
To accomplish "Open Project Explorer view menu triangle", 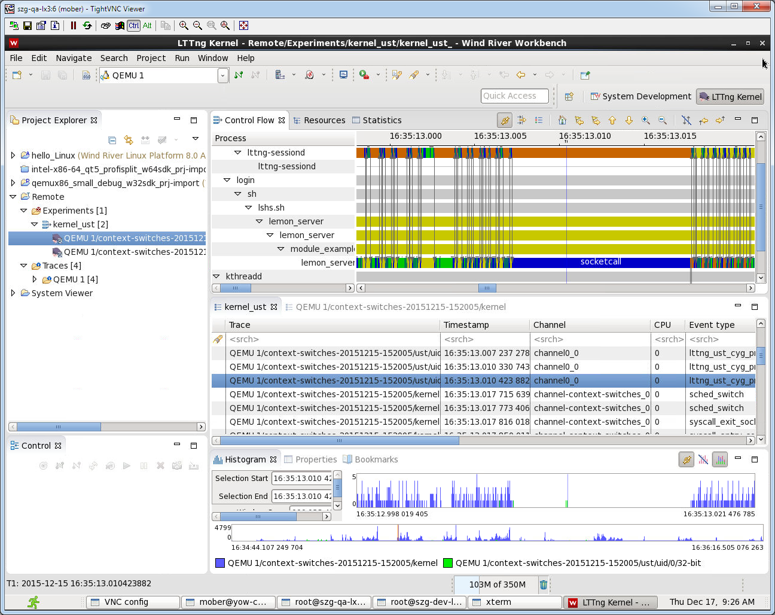I will coord(195,139).
